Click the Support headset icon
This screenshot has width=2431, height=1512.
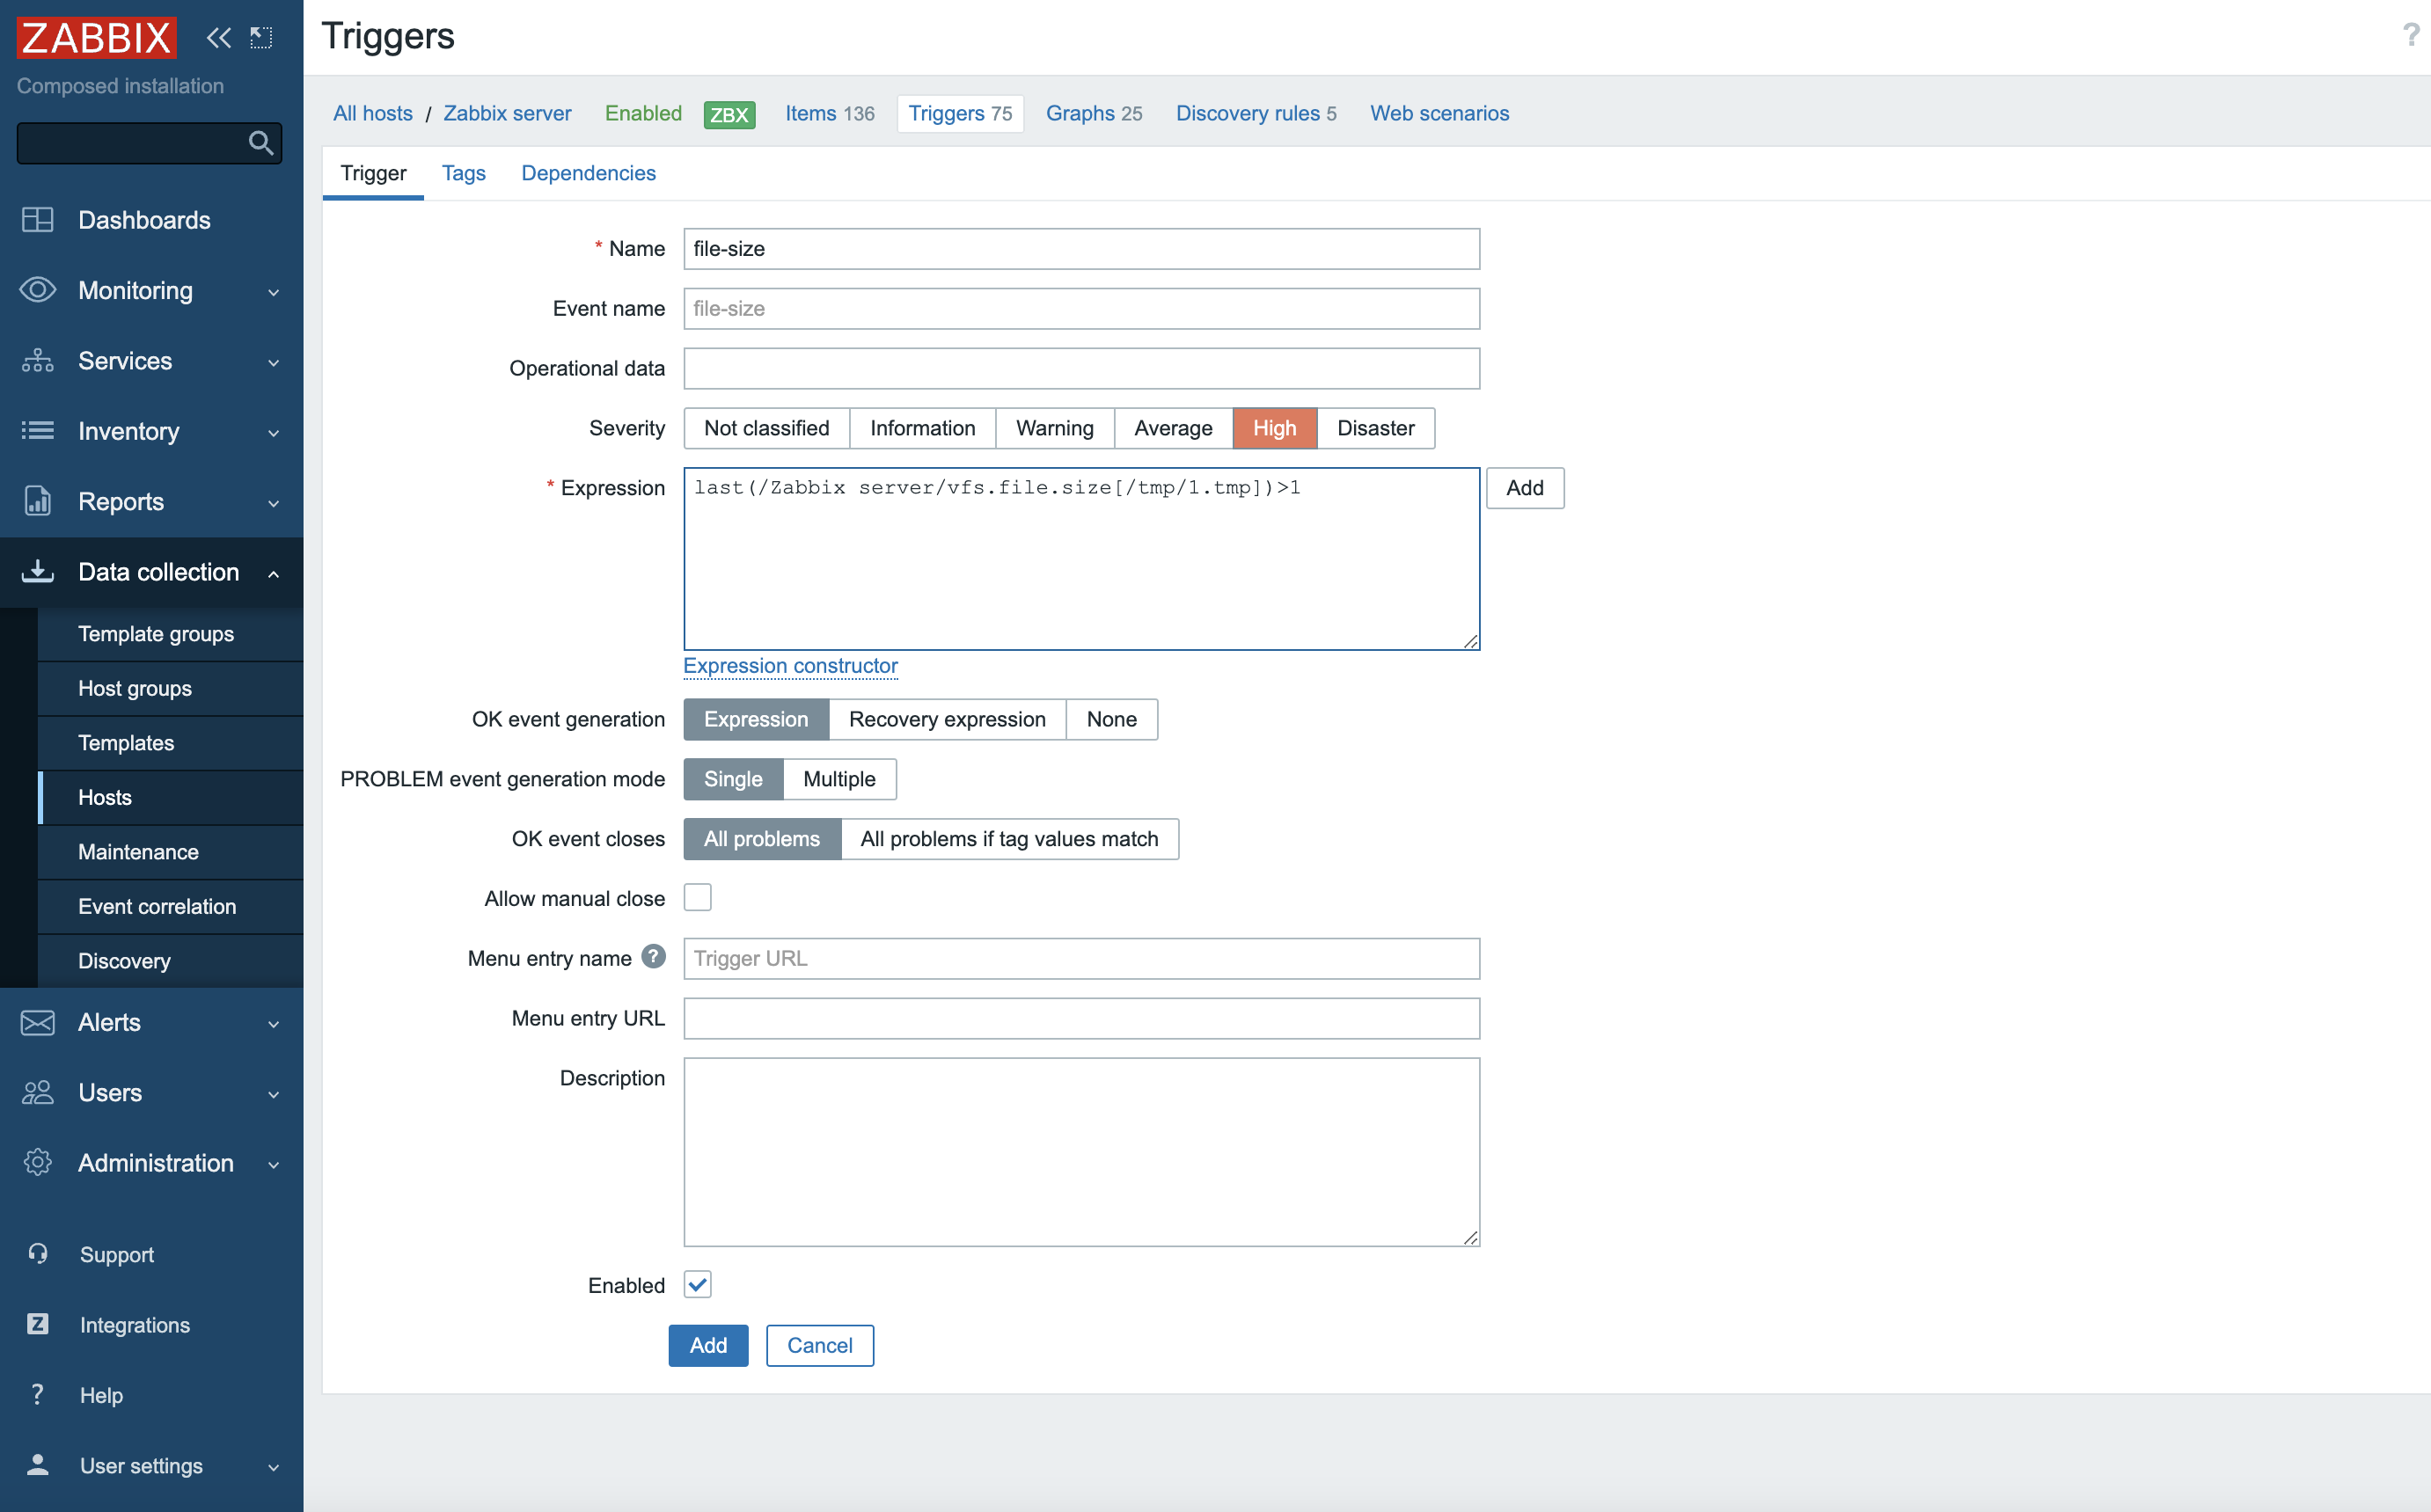[x=38, y=1254]
